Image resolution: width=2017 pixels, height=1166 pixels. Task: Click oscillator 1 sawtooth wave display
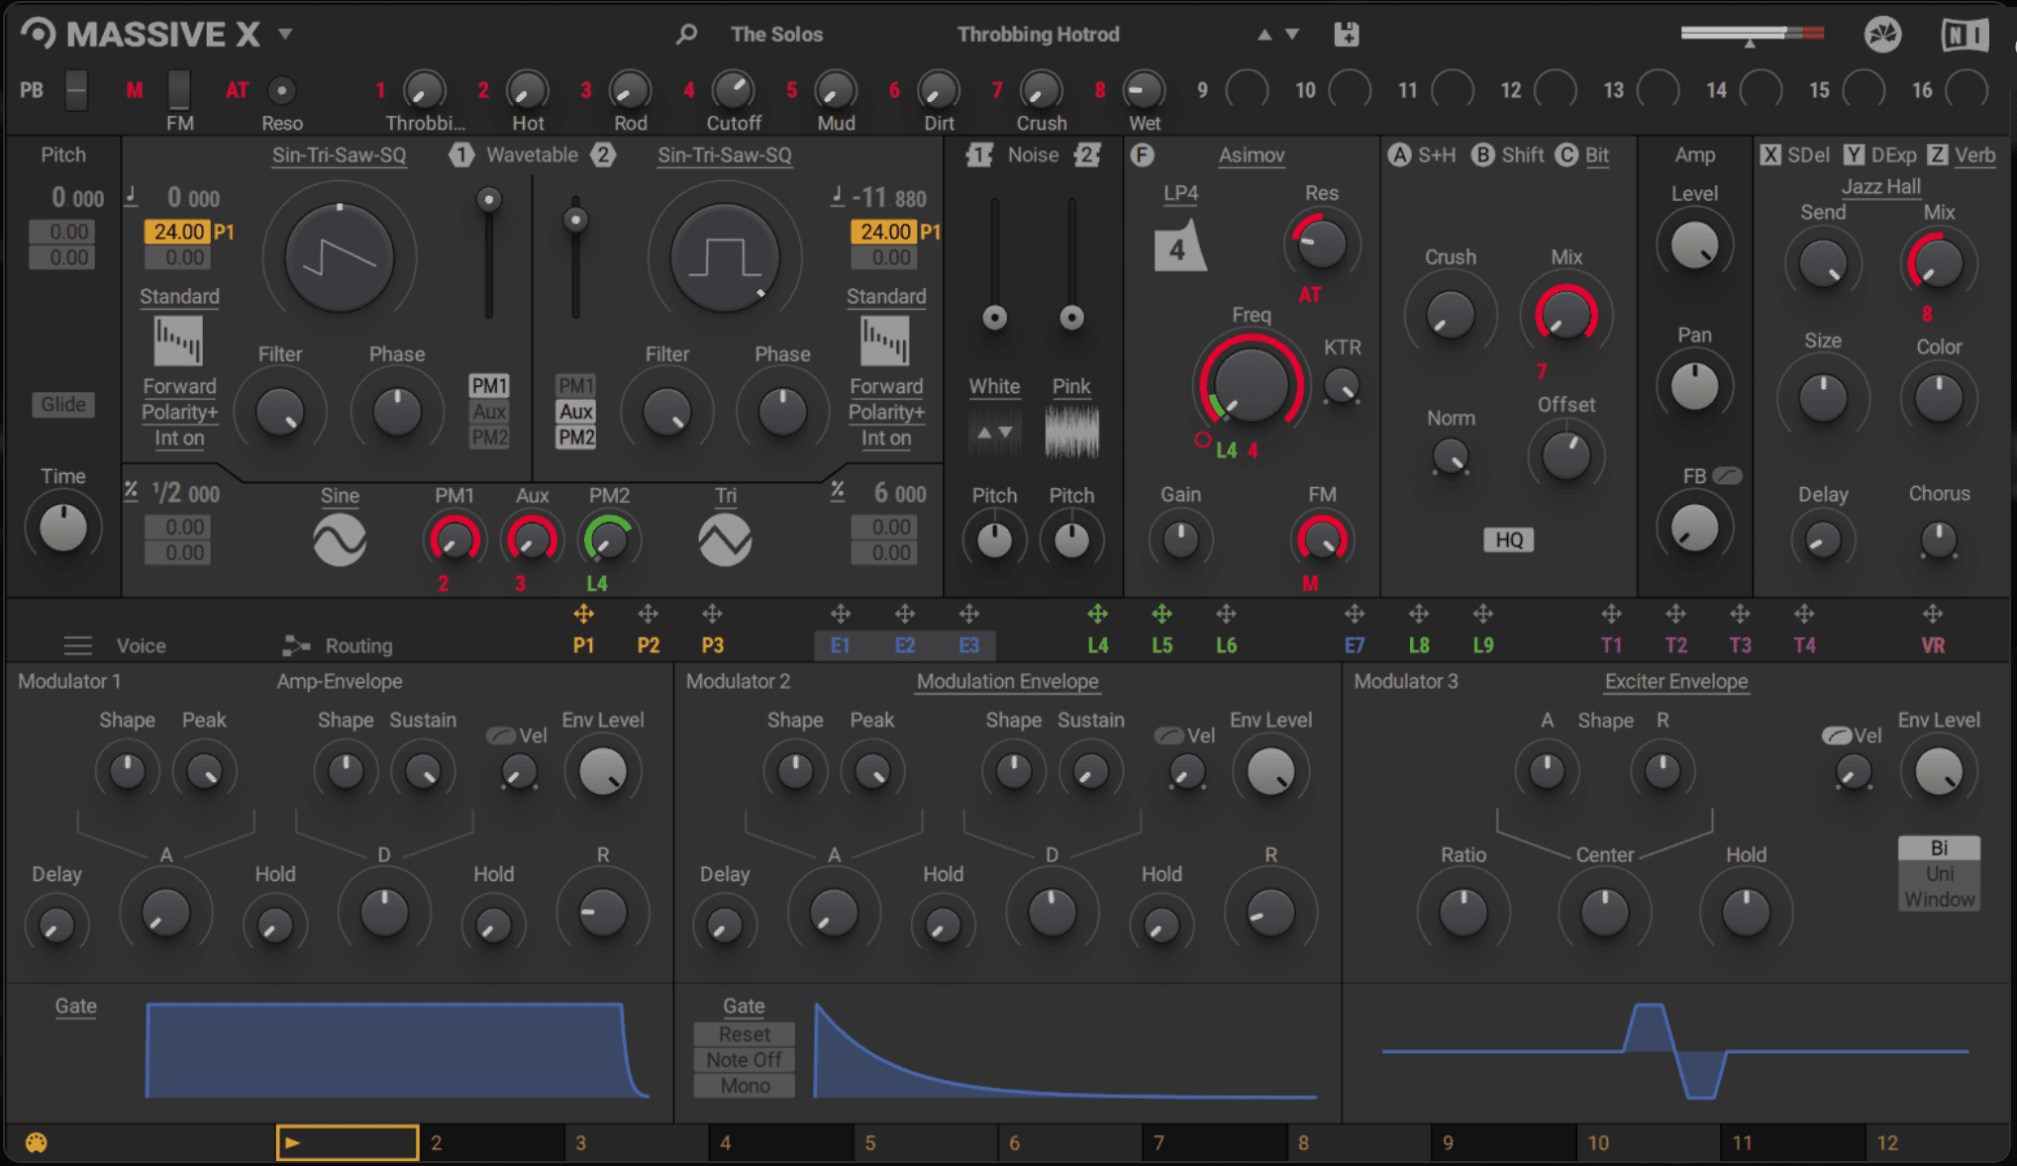tap(340, 257)
